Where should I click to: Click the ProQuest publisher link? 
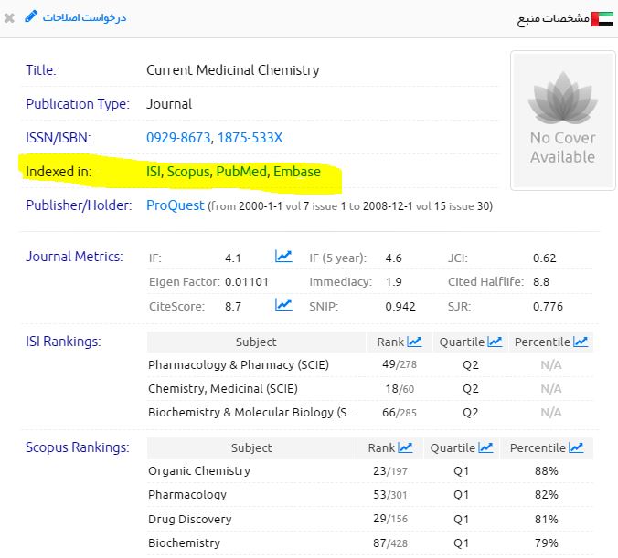tap(176, 205)
